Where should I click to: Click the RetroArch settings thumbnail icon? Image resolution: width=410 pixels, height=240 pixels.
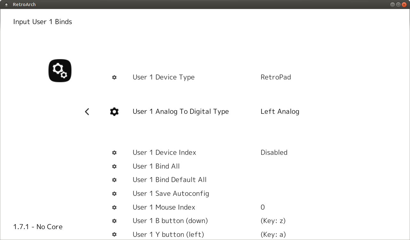60,70
